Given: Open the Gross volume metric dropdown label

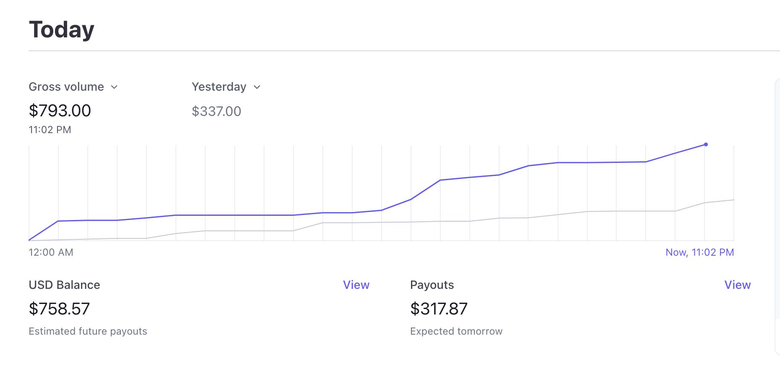Looking at the screenshot, I should [66, 87].
